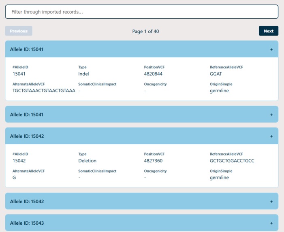Click the #AlleleID value 15041 in the card

pyautogui.click(x=19, y=74)
